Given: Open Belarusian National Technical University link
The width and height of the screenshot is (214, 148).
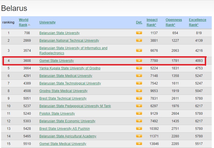Looking at the screenshot, I should [69, 41].
